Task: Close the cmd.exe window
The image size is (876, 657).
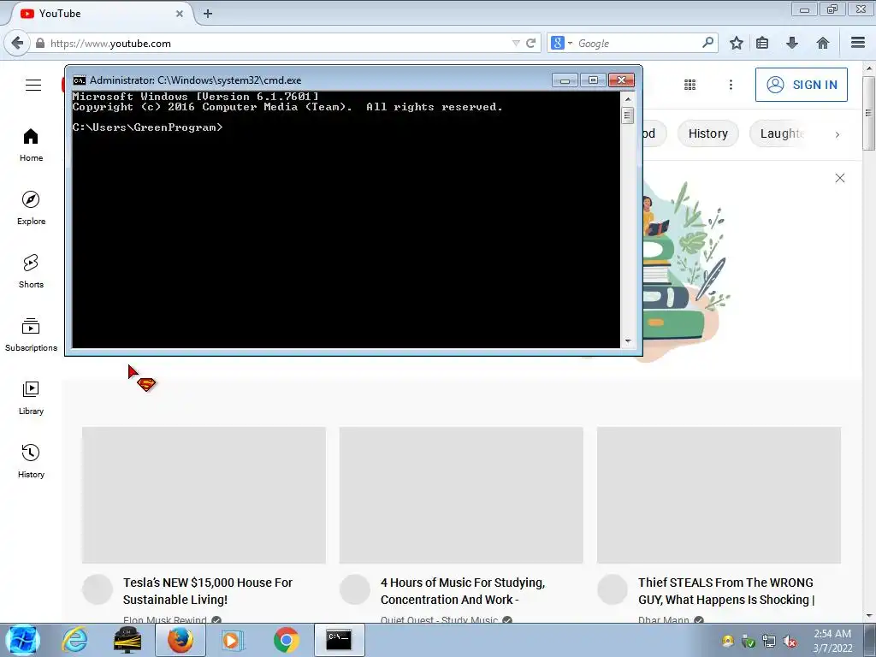Action: [x=621, y=80]
